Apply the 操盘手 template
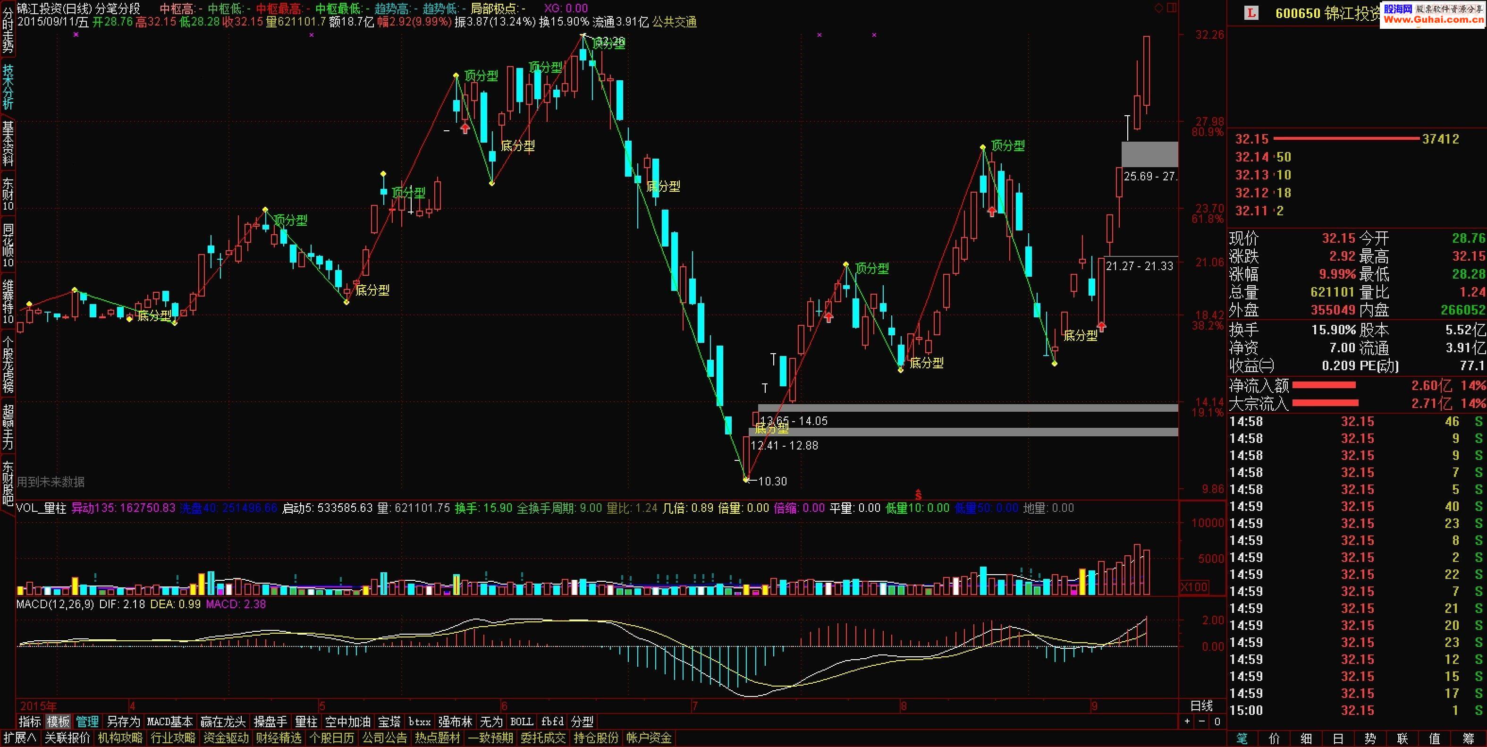The width and height of the screenshot is (1487, 747). click(x=270, y=722)
